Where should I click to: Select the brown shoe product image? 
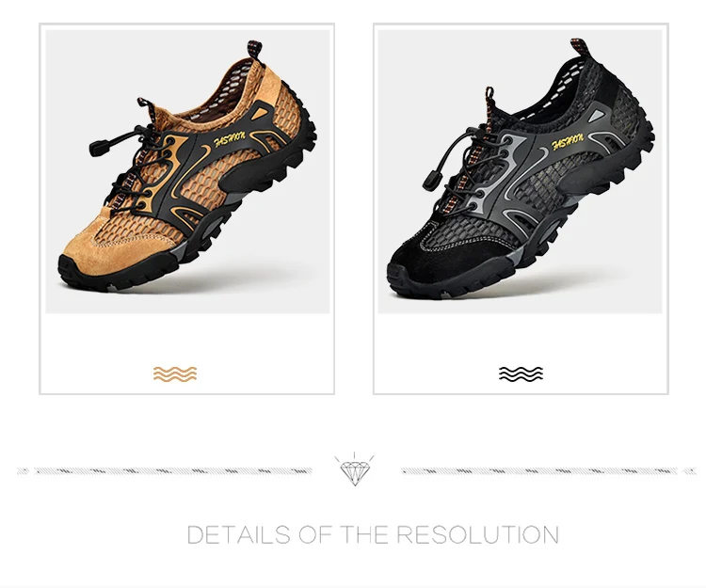[187, 171]
